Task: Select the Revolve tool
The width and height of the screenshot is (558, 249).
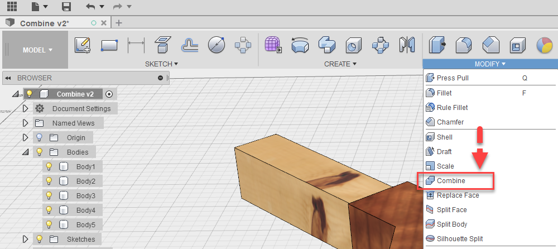Action: pos(300,46)
